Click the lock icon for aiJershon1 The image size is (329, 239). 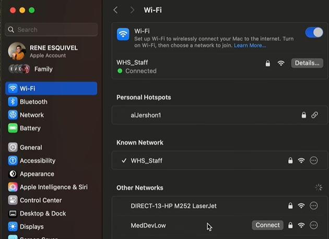point(303,115)
